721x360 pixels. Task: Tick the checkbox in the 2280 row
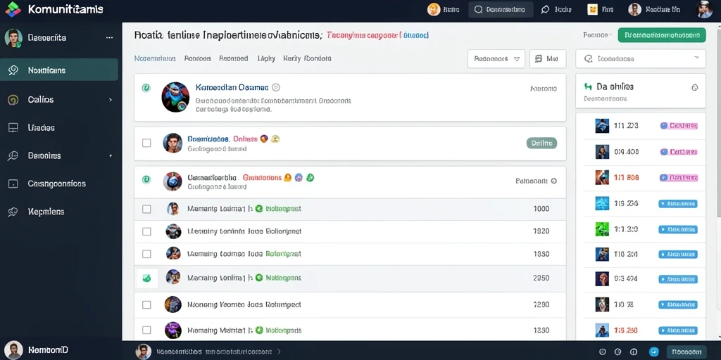point(146,304)
